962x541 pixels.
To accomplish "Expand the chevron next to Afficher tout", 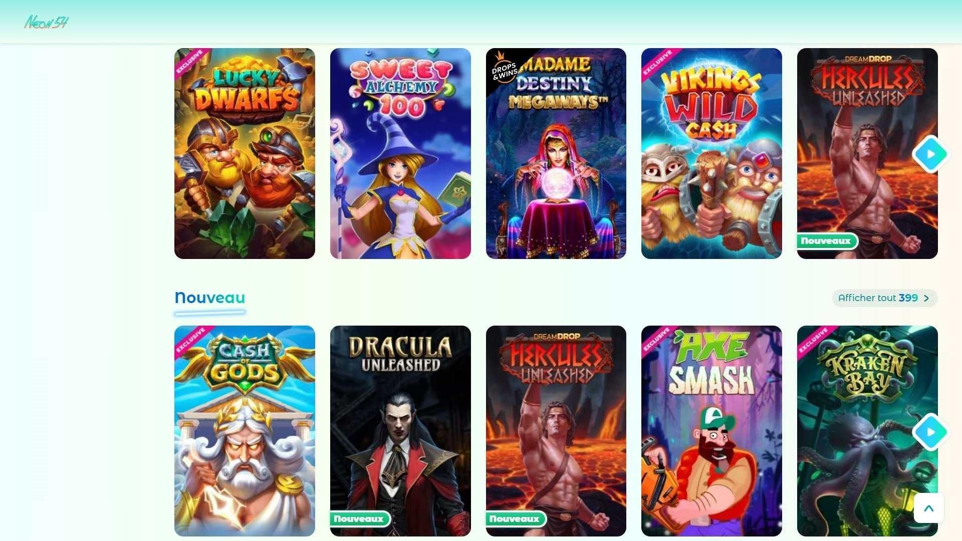I will tap(926, 298).
